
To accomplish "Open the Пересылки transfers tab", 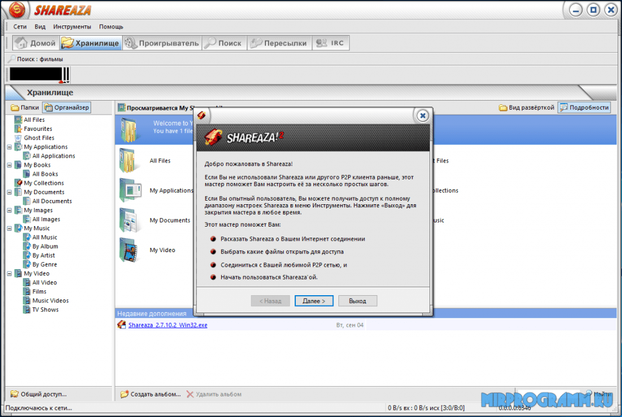I will [279, 42].
